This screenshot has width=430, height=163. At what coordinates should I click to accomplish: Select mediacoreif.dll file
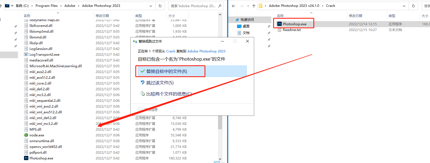41,60
